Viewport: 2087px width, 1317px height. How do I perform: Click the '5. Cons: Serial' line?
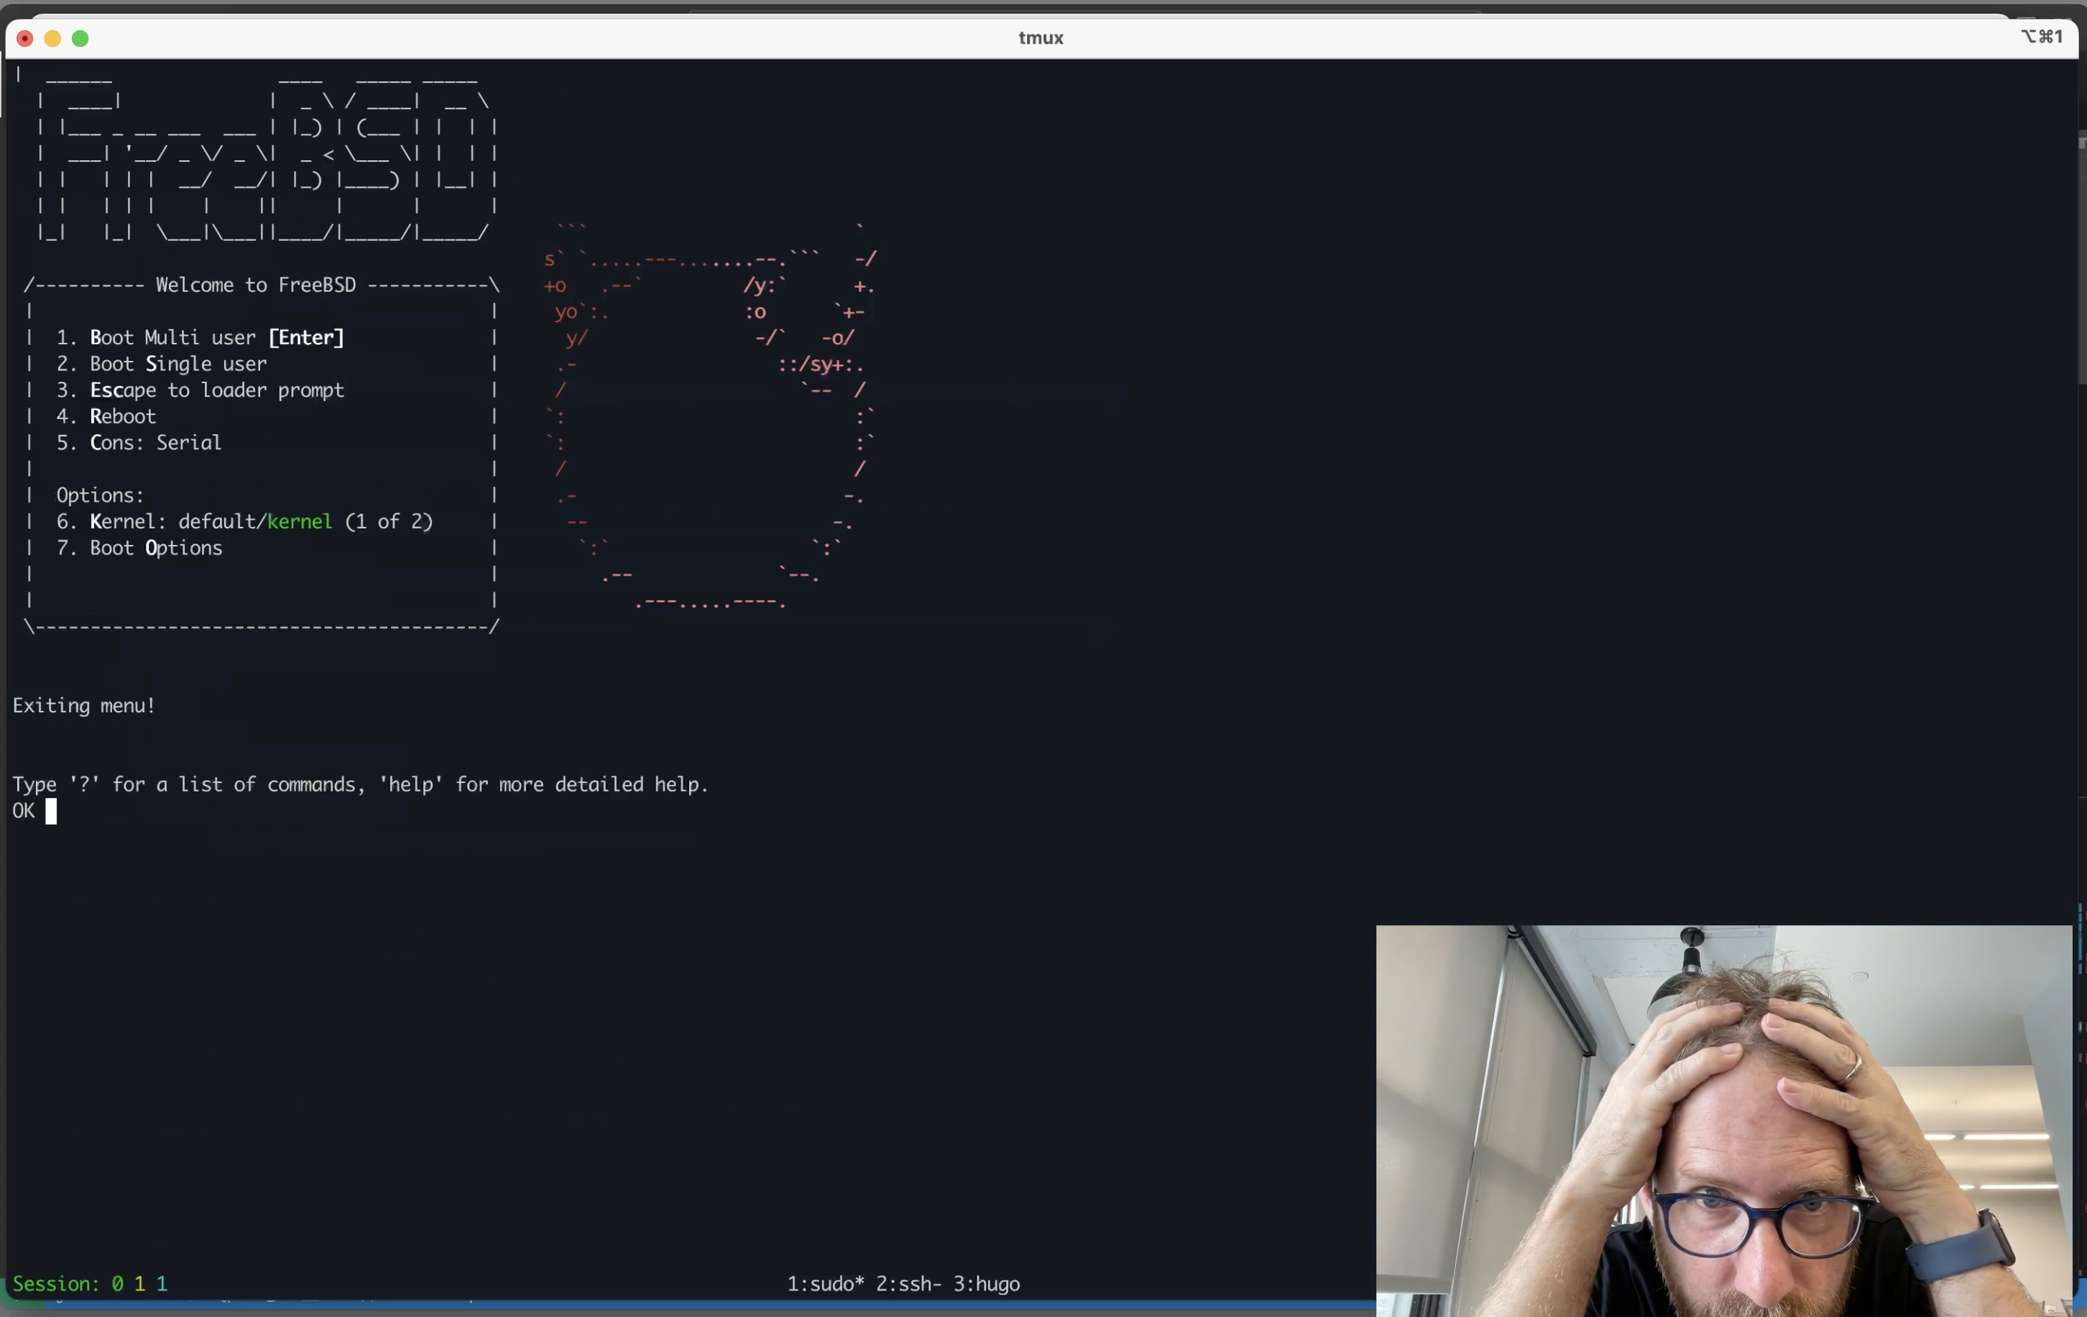click(139, 442)
